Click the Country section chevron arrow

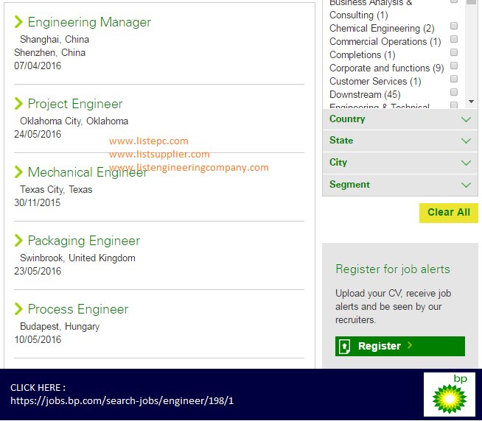point(466,119)
